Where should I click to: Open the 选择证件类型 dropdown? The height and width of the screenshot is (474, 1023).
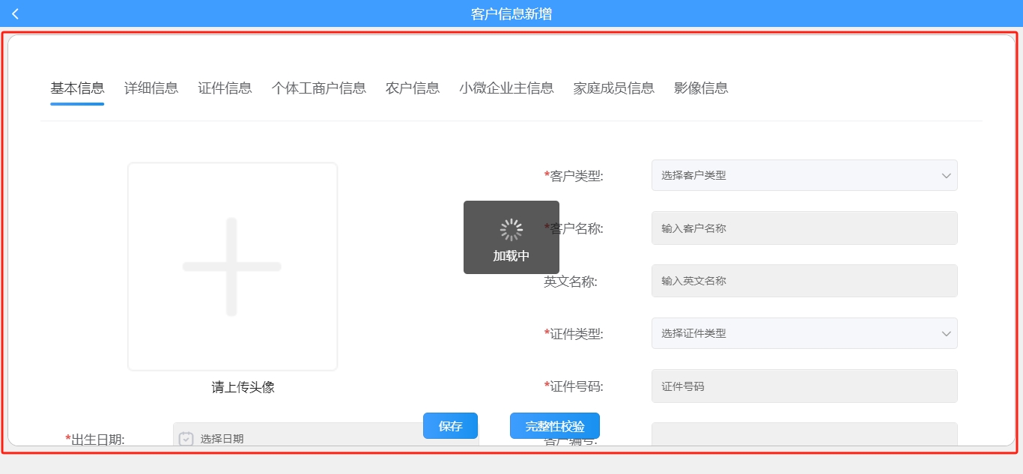pyautogui.click(x=804, y=333)
